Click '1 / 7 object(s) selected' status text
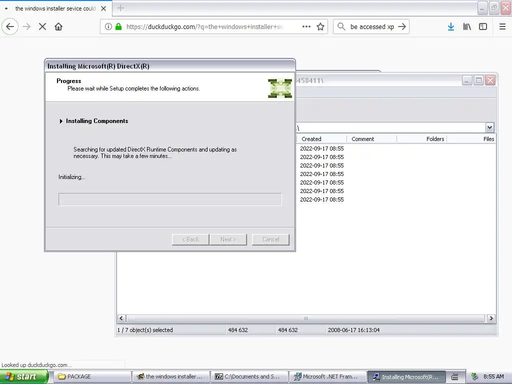The height and width of the screenshot is (384, 512). tap(145, 330)
